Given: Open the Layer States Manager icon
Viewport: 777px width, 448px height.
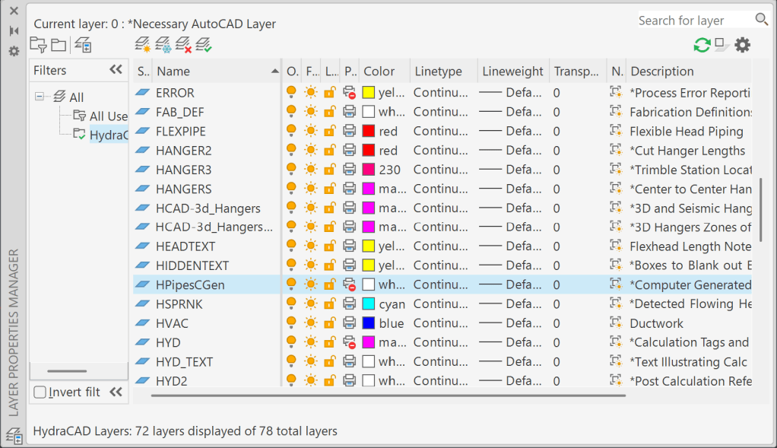Looking at the screenshot, I should click(83, 45).
